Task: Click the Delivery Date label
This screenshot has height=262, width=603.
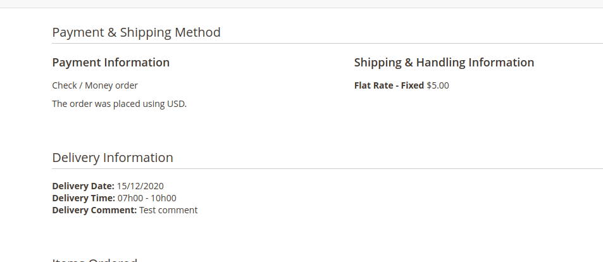Action: [x=83, y=186]
